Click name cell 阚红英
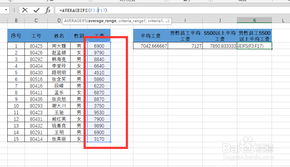The height and width of the screenshot is (167, 290). click(59, 119)
